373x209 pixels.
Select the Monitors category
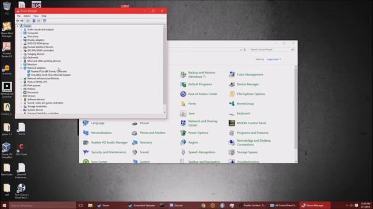coord(32,64)
